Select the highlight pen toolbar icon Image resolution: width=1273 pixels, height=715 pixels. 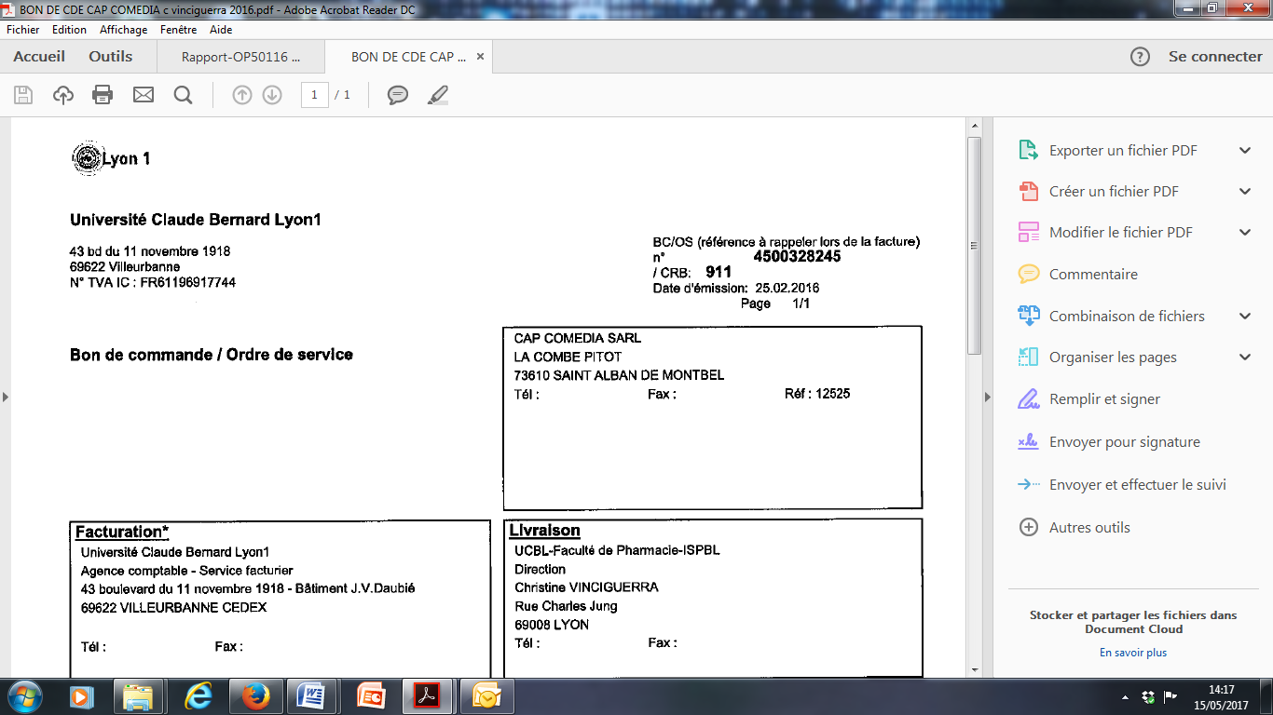[438, 94]
